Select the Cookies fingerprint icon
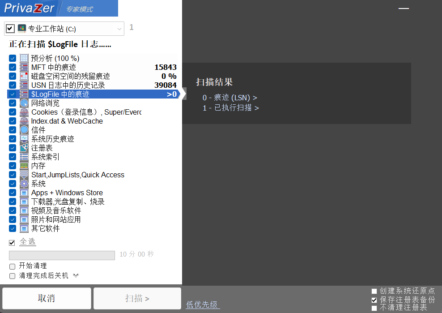442x313 pixels. tap(24, 112)
